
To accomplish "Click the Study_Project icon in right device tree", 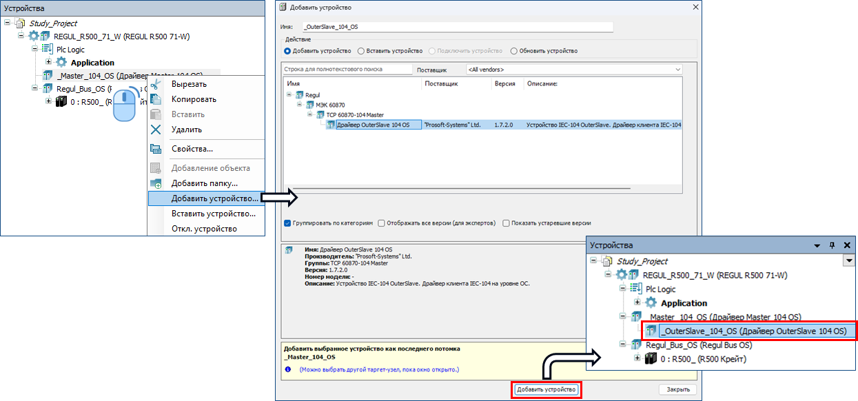I will (x=606, y=262).
